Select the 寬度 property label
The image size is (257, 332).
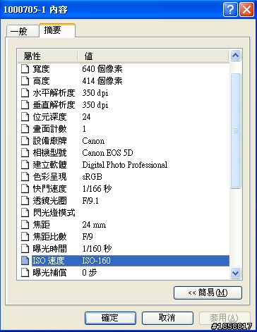41,69
